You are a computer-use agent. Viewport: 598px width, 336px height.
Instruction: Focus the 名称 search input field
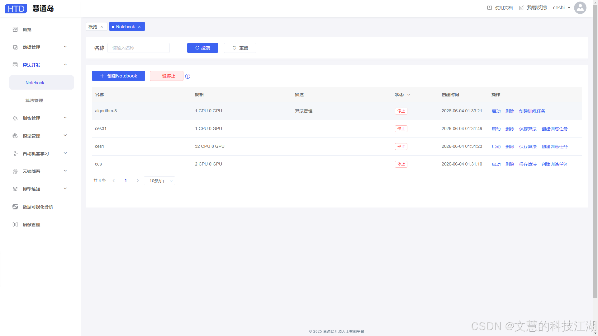[x=139, y=48]
